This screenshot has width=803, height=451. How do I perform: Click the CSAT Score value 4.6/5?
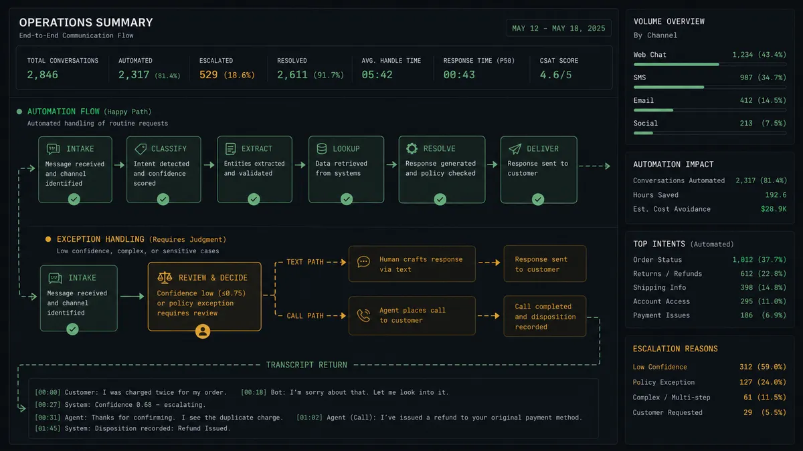(x=556, y=75)
